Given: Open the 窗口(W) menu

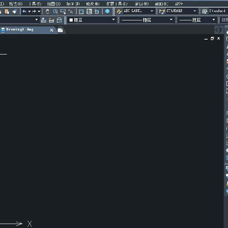Looking at the screenshot, I should tap(142, 4).
